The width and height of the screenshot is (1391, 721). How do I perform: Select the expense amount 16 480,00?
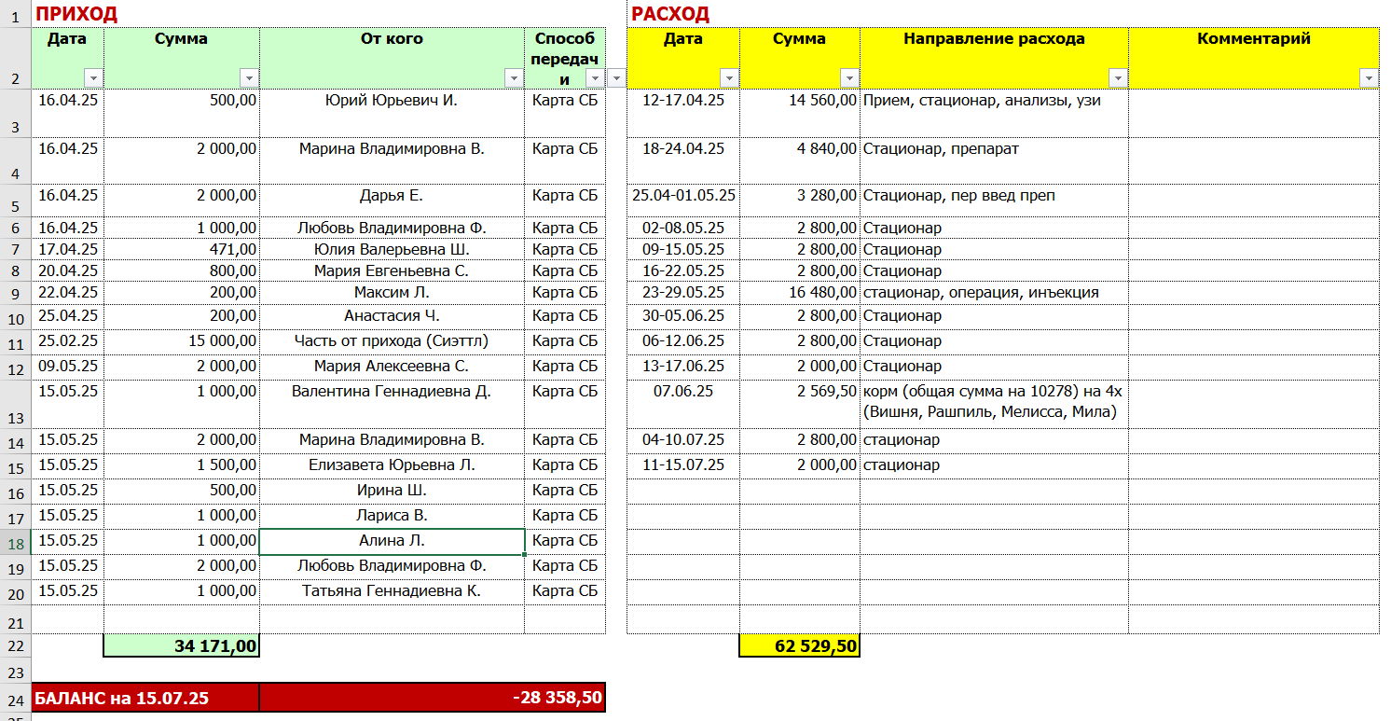(800, 292)
